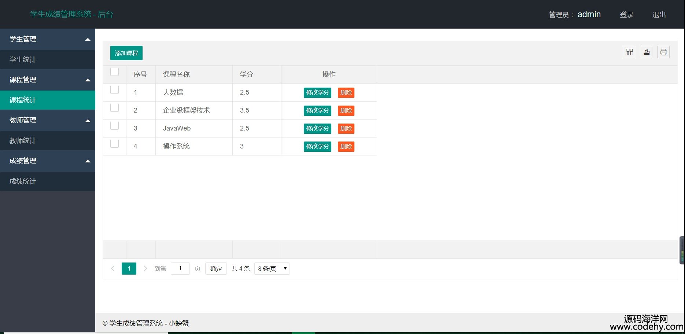This screenshot has width=685, height=334.
Task: Click 删除 for 大数据
Action: (x=346, y=92)
